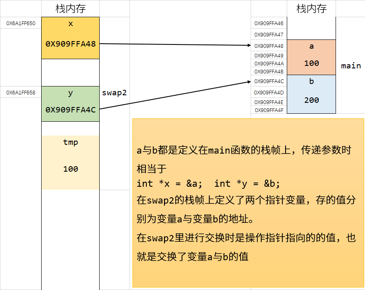Select address label 0X909FFA4C in right column

(269, 81)
